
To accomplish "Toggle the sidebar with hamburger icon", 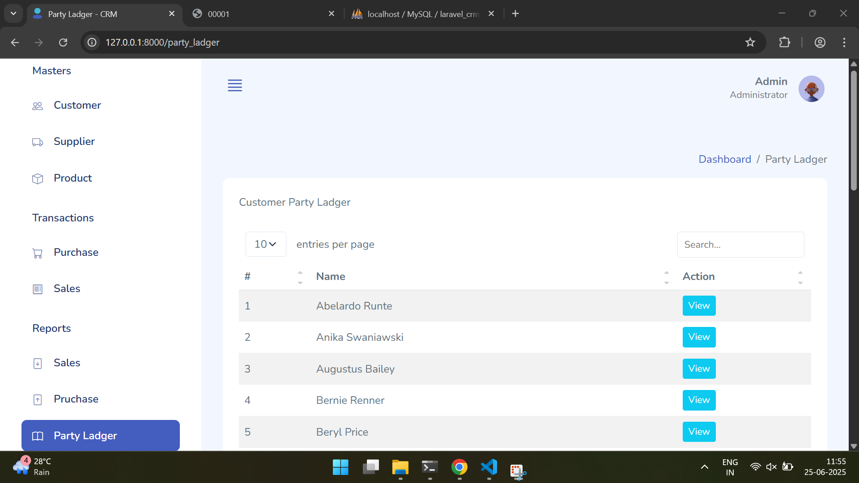I will [235, 85].
